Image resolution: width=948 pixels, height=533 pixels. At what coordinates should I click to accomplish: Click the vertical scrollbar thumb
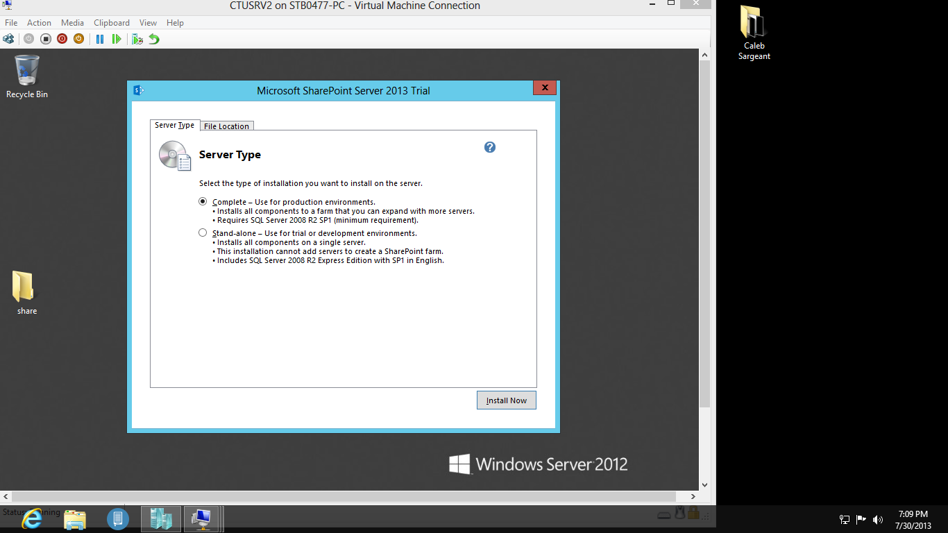click(704, 233)
